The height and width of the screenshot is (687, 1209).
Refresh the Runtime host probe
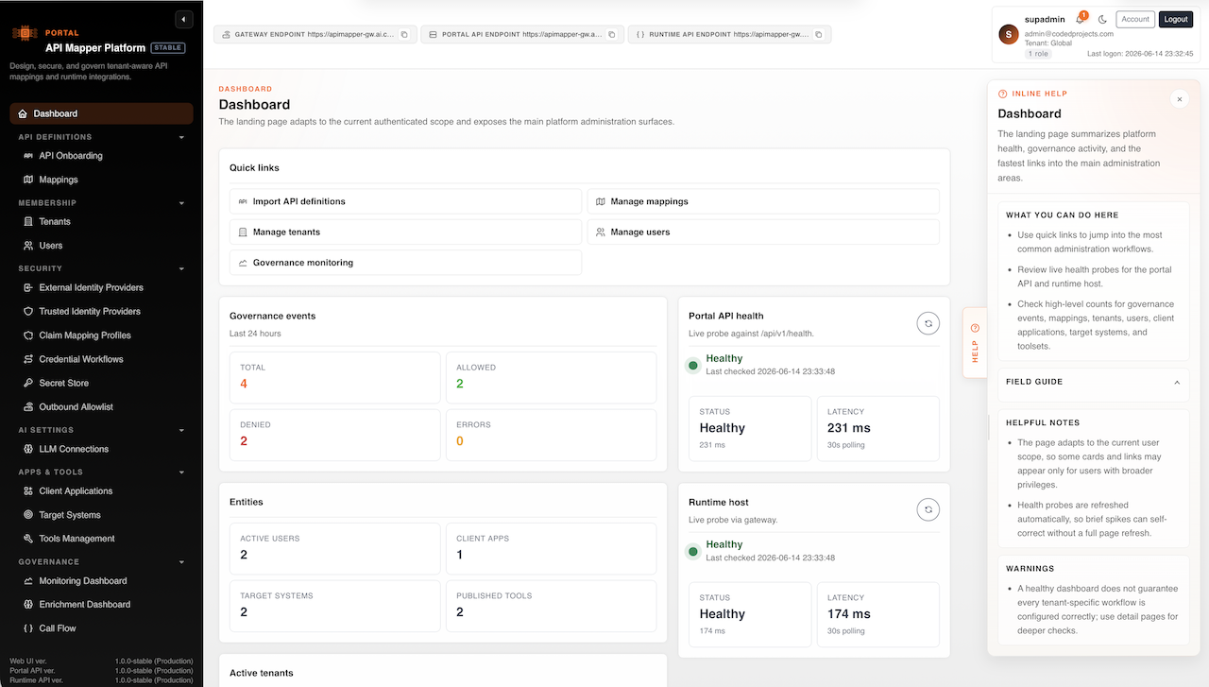coord(928,509)
